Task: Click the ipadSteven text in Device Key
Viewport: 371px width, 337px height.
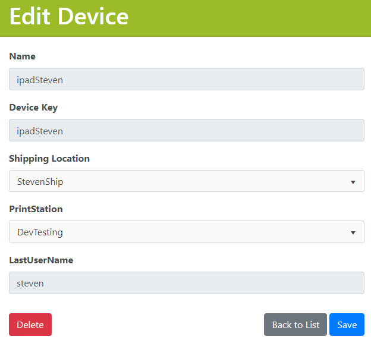Action: [x=40, y=131]
